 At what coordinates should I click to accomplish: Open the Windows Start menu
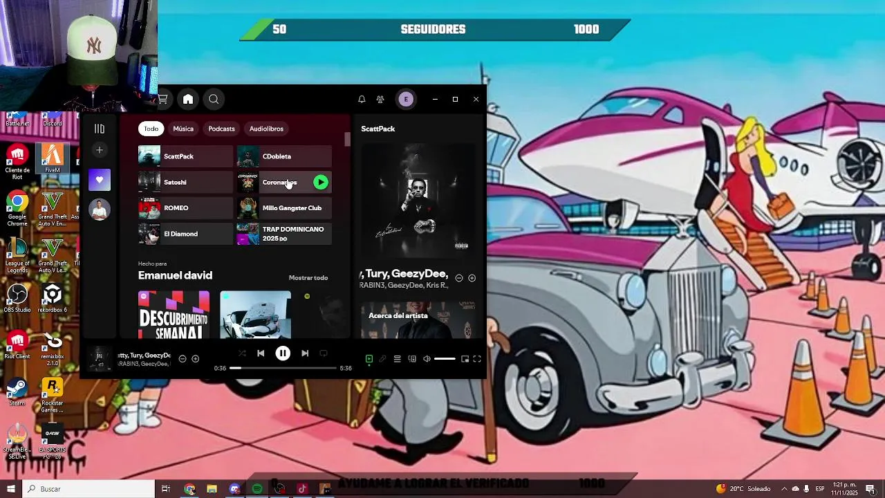[10, 489]
